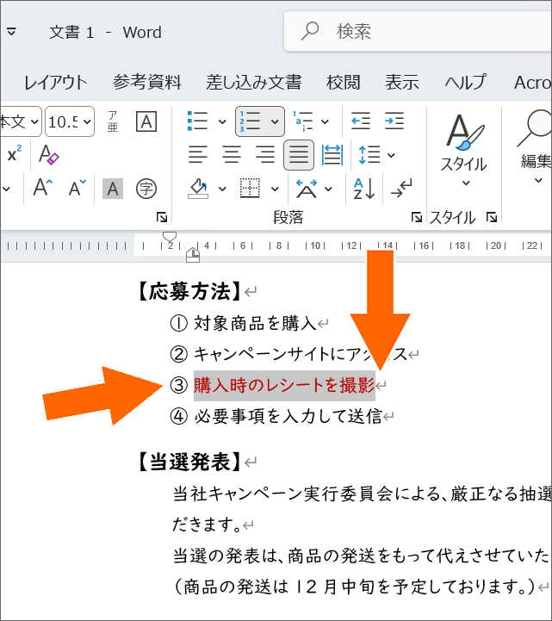Increase indent of the paragraph
This screenshot has height=621, width=552.
pyautogui.click(x=394, y=121)
